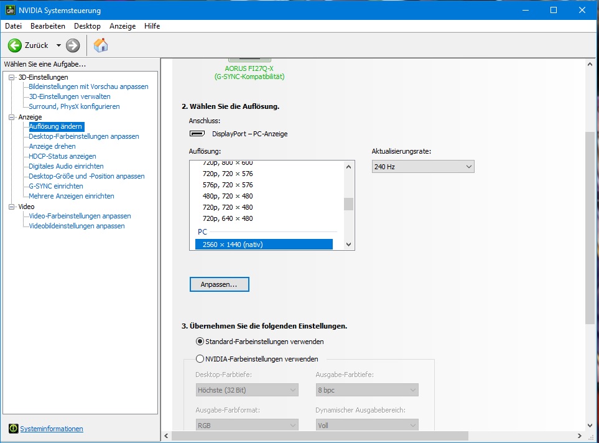
Task: Select NVIDIA-Farbeinstellungen verwenden radio button
Action: coord(200,359)
